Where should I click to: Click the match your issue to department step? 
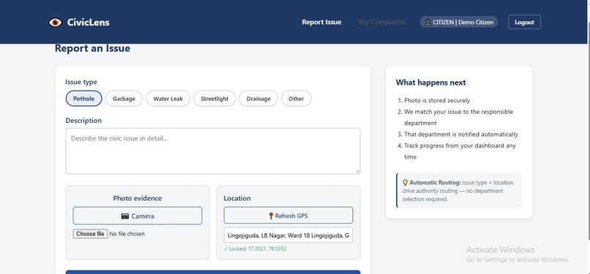click(458, 118)
